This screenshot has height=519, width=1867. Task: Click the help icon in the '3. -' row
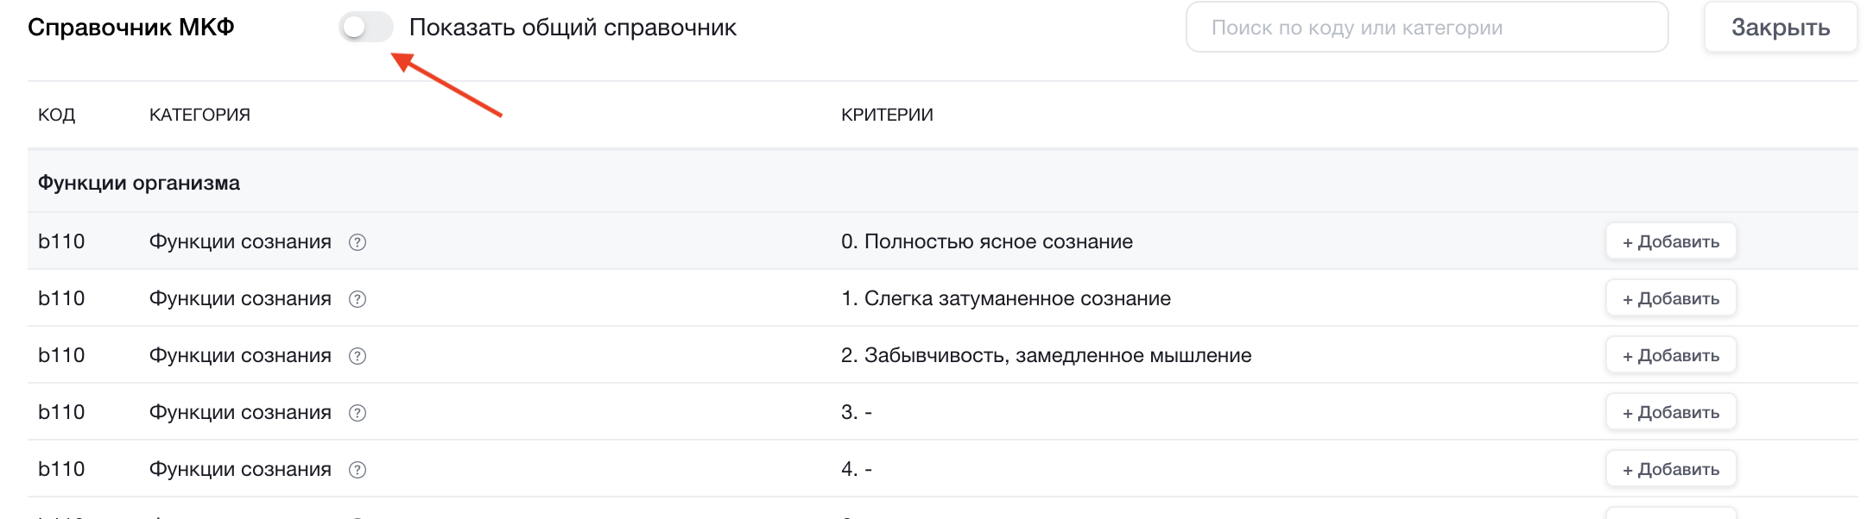click(x=358, y=413)
